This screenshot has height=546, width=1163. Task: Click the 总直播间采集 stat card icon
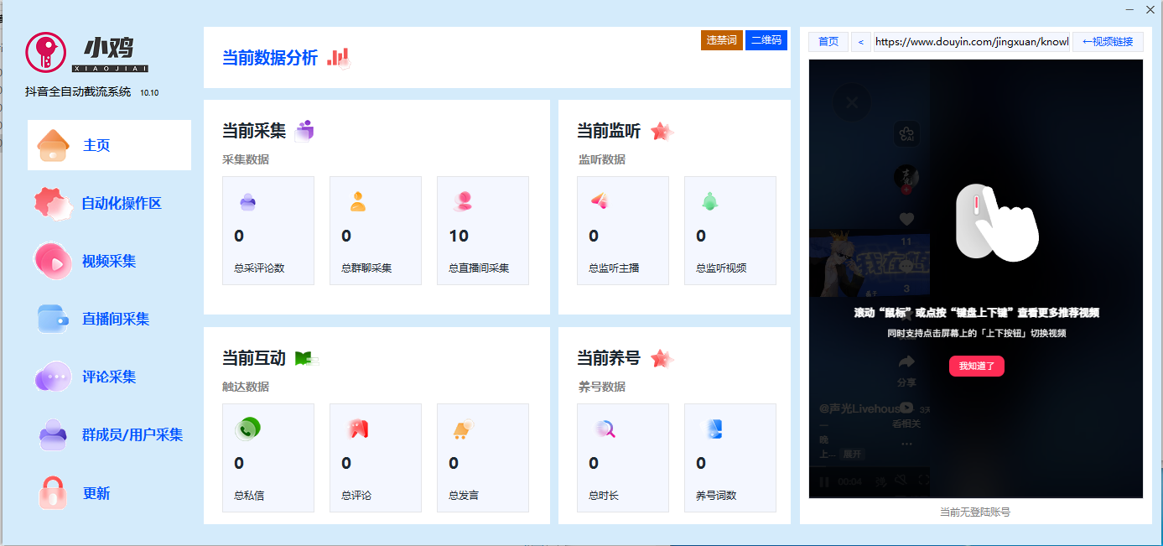462,201
